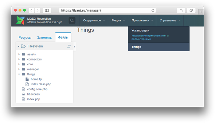Viewport: 215px width, 123px height.
Task: Open the Содержимое menu
Action: (x=92, y=21)
